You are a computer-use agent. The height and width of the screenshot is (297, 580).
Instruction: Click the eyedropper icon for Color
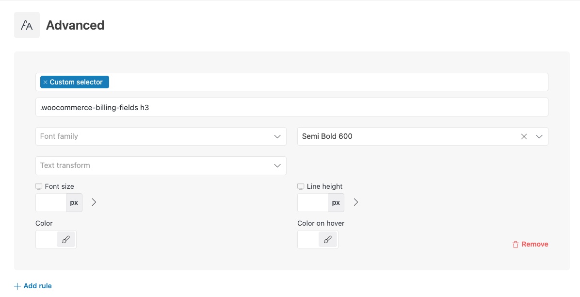(x=66, y=239)
